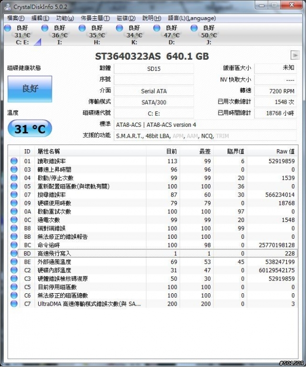Viewport: 306px width, 367px height.
Task: Click status orb for attribute 07
Action: click(x=14, y=195)
